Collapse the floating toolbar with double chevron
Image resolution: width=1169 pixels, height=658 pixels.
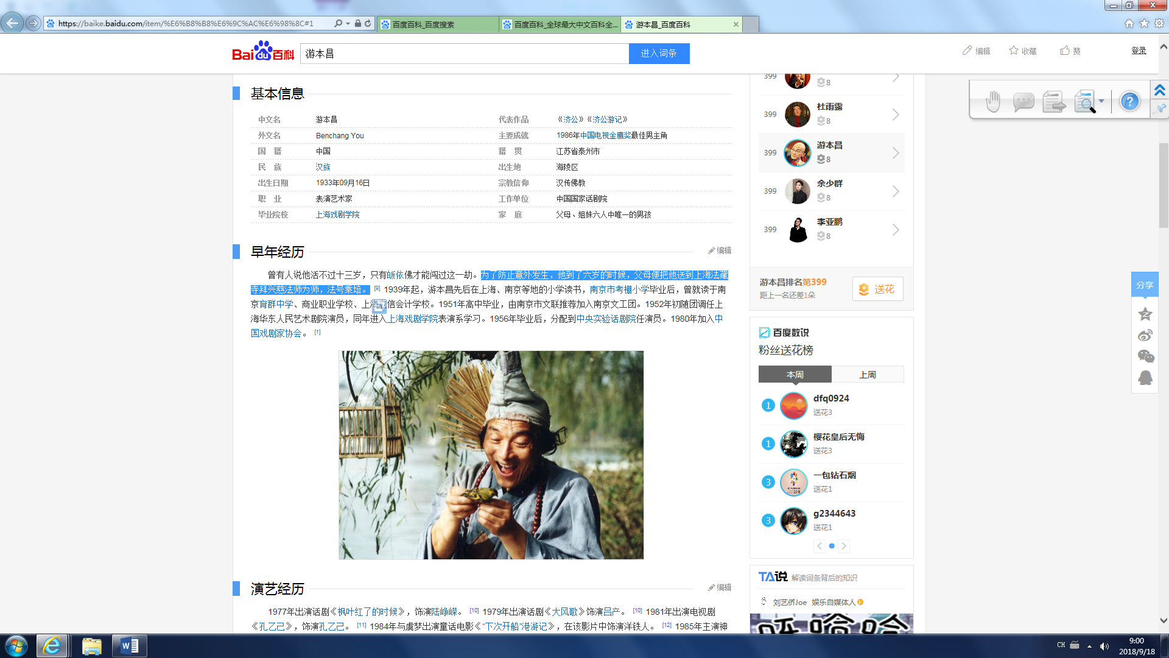(x=1160, y=90)
